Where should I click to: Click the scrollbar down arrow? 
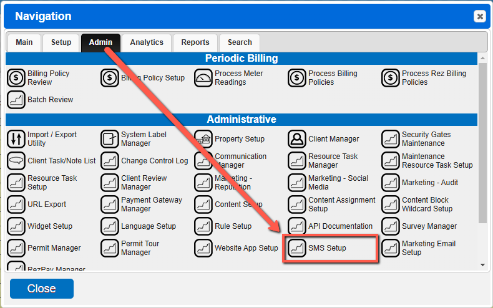click(482, 265)
